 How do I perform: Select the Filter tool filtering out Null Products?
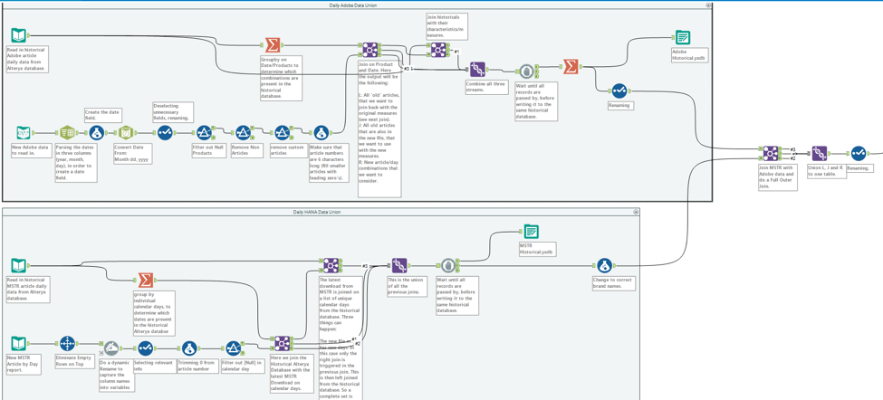tap(204, 133)
